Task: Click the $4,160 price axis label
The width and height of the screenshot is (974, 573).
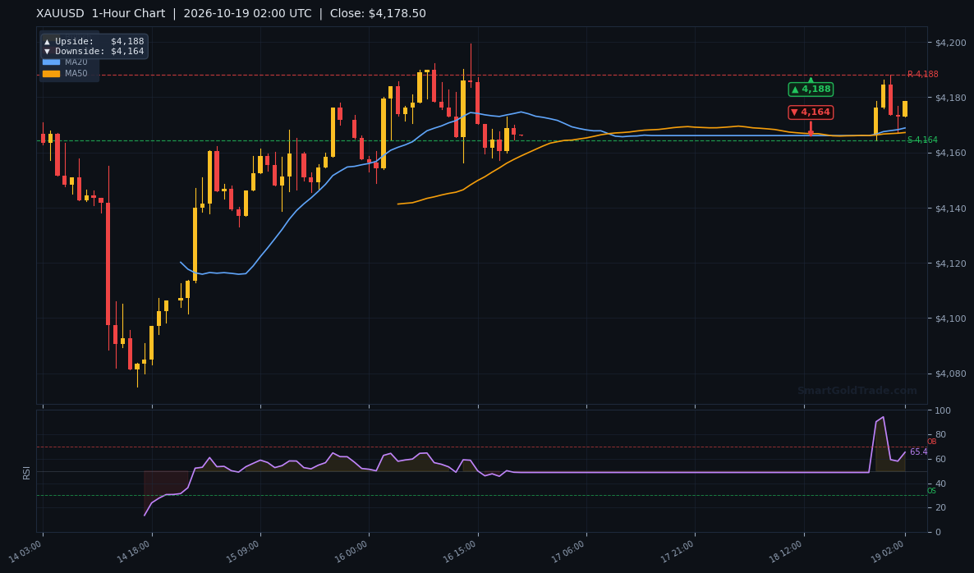Action: click(x=950, y=154)
